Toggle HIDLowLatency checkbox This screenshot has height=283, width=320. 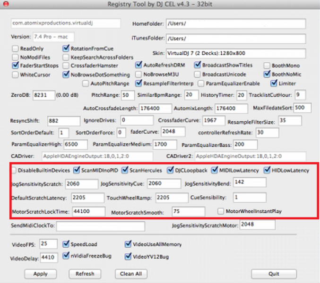267,170
